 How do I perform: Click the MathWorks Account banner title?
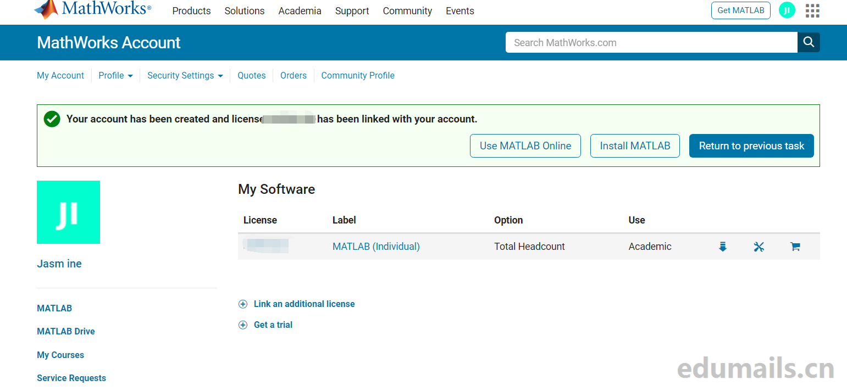pyautogui.click(x=109, y=43)
